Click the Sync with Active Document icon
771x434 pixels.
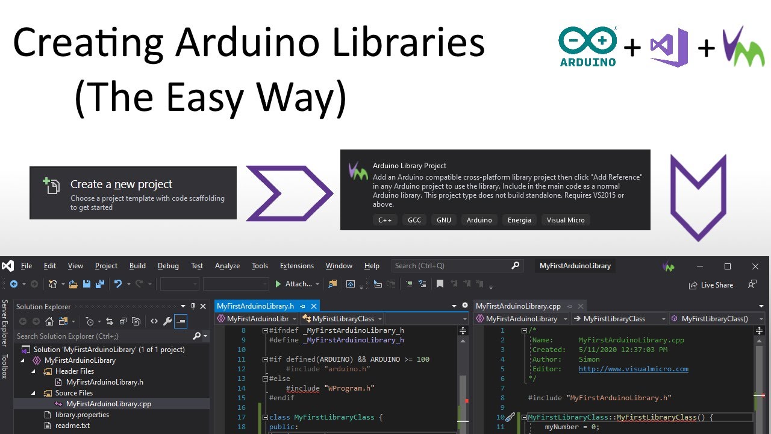point(110,321)
